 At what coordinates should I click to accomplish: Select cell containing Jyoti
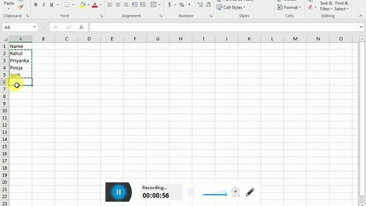point(21,75)
